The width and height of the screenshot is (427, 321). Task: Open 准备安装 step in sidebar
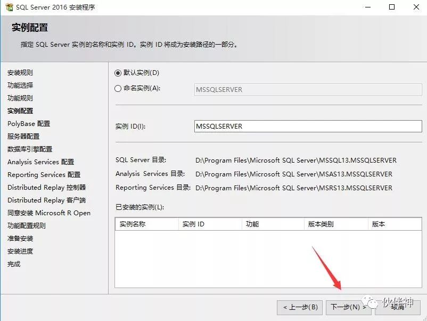(x=20, y=239)
